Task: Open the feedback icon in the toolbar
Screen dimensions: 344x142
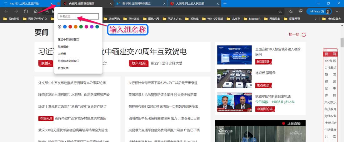Action: point(301,12)
